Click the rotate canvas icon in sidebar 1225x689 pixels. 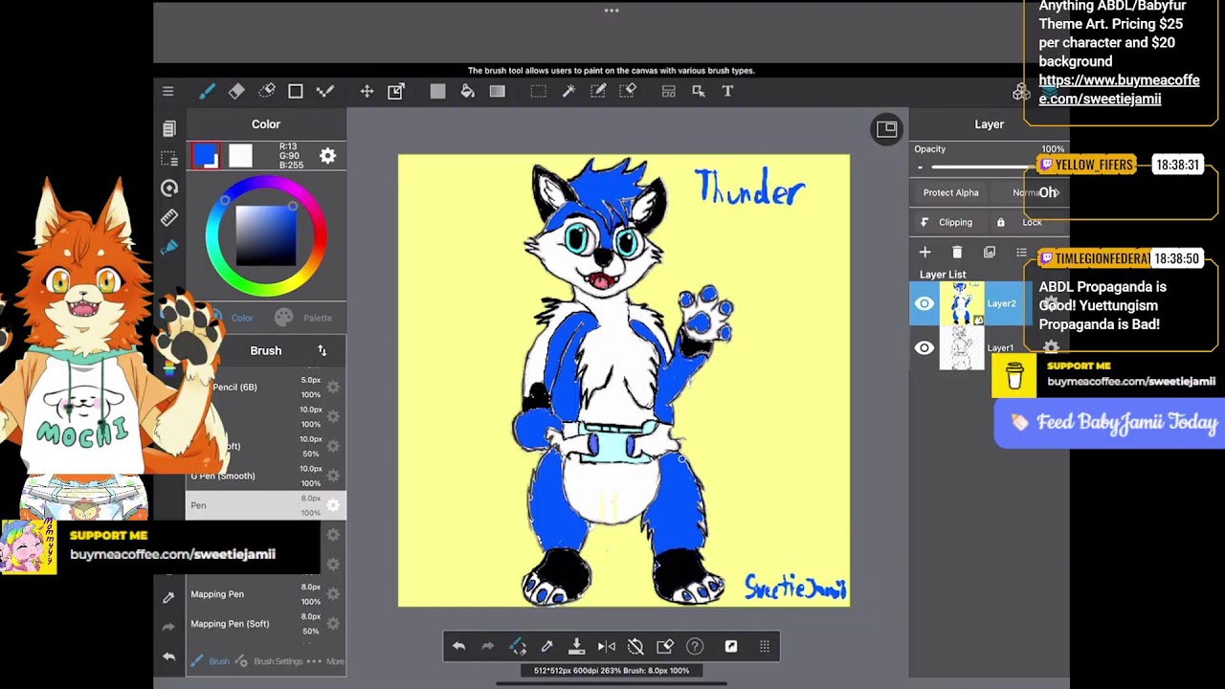tap(169, 189)
